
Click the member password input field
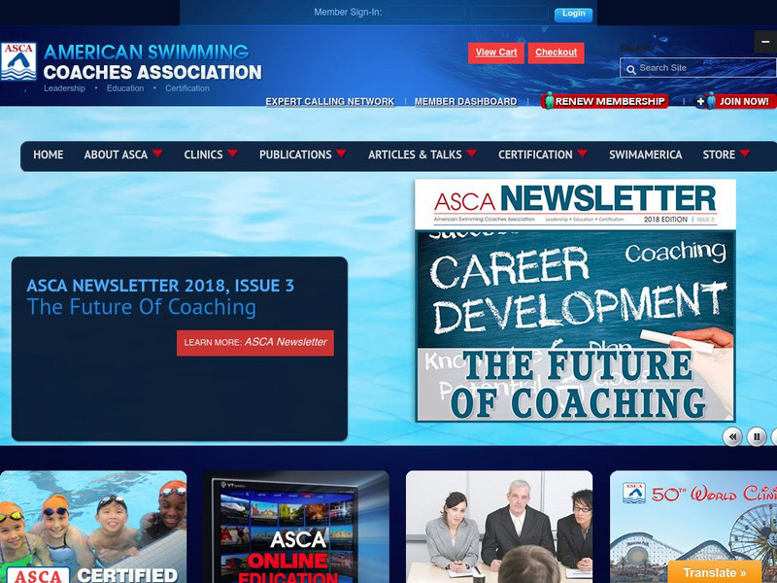[510, 13]
